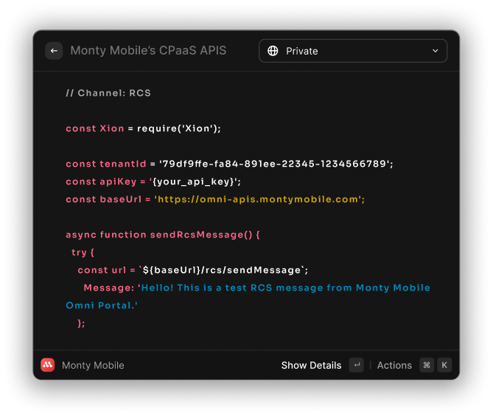Click the comment line Channel: RCS
The image size is (493, 416).
tap(108, 93)
